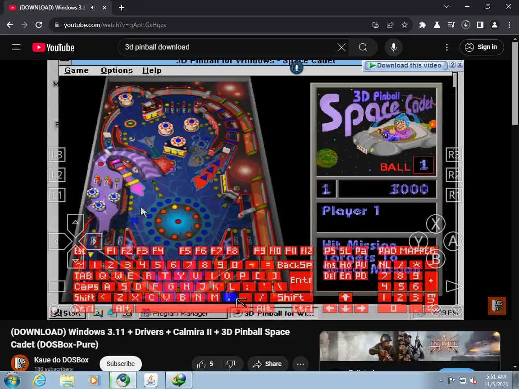Click 3D Pinball task in emulated taskbar

tap(274, 313)
